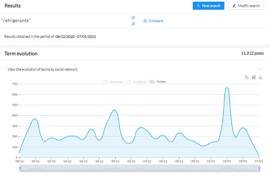Edit the "refrigerante" term with pencil icon
The width and height of the screenshot is (270, 183).
(x=133, y=23)
